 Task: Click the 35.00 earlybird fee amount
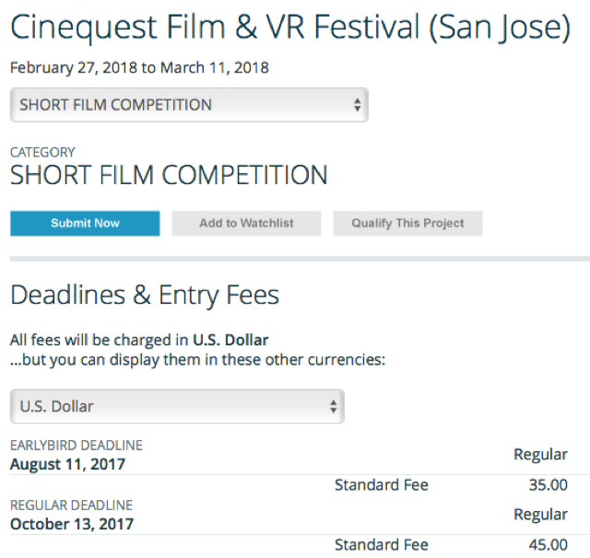(548, 484)
